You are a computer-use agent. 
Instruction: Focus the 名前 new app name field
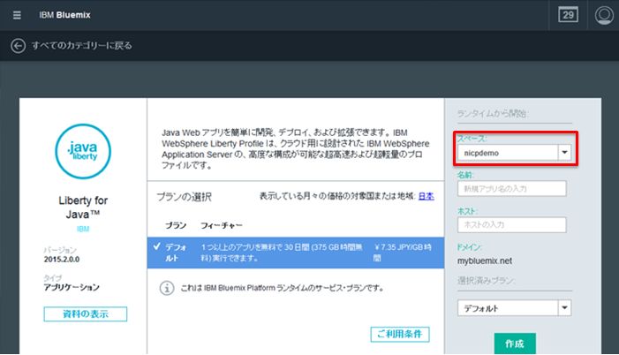click(511, 189)
